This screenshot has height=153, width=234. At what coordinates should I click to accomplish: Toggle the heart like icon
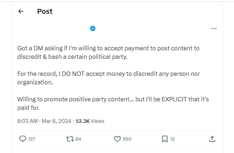tap(118, 139)
